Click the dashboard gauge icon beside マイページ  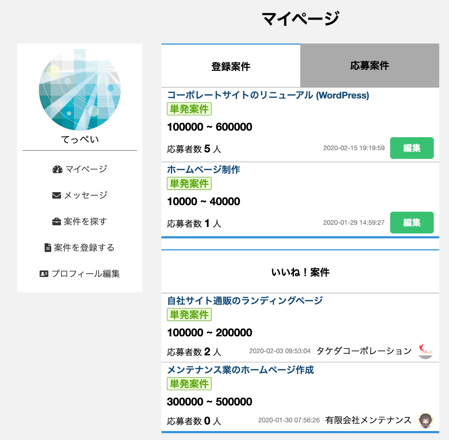coord(57,170)
